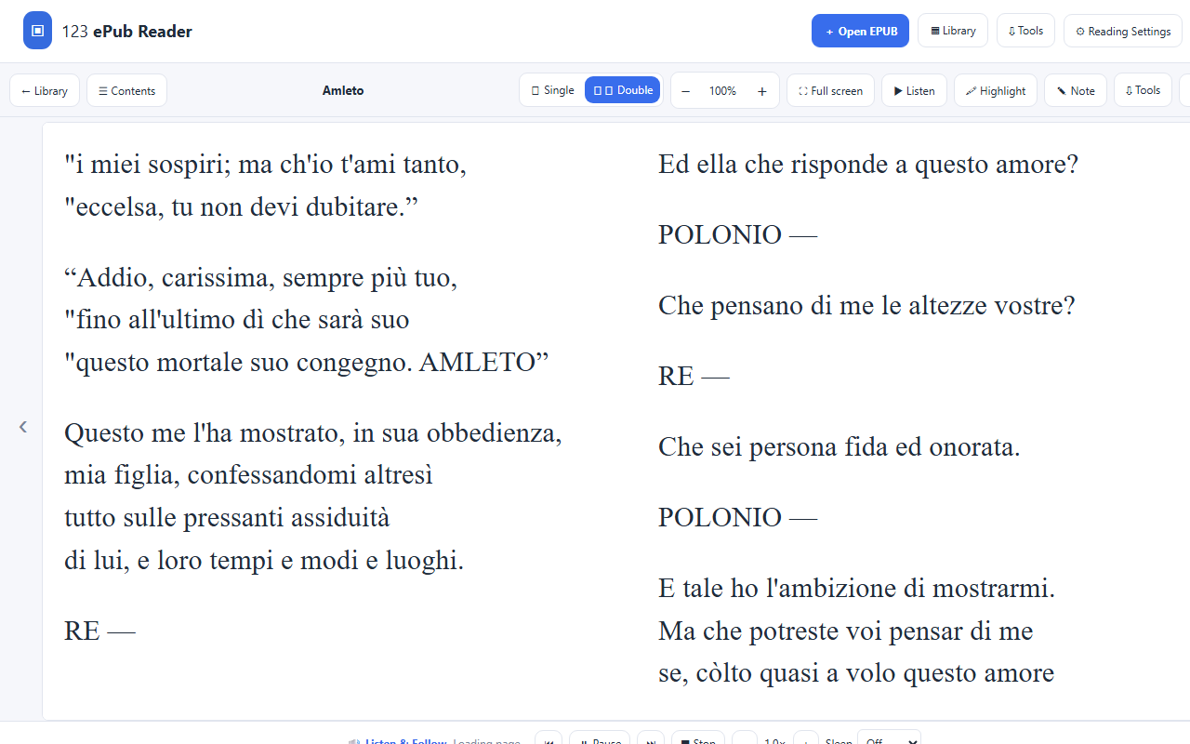Expand the Tools dropdown in the reader toolbar
Viewport: 1190px width, 744px height.
click(1143, 90)
